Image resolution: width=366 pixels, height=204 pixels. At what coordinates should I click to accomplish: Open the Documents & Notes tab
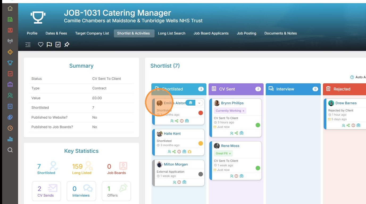pyautogui.click(x=281, y=33)
